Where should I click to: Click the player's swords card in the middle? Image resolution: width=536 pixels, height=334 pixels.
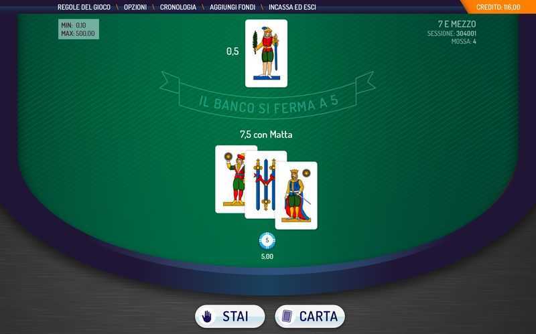pos(265,185)
